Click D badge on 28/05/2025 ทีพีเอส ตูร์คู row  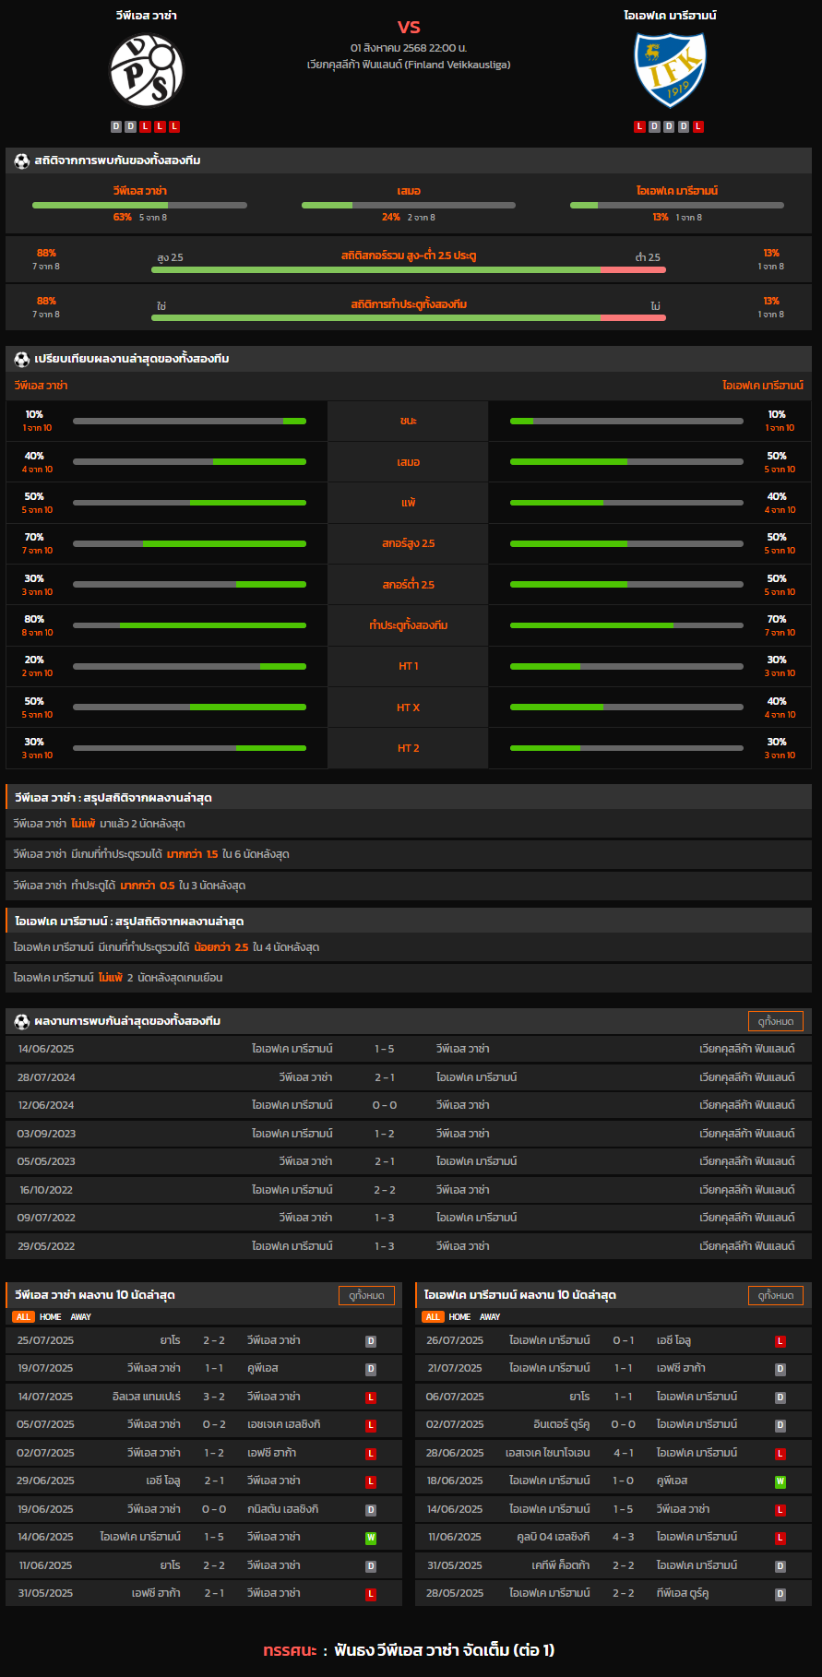click(780, 1595)
